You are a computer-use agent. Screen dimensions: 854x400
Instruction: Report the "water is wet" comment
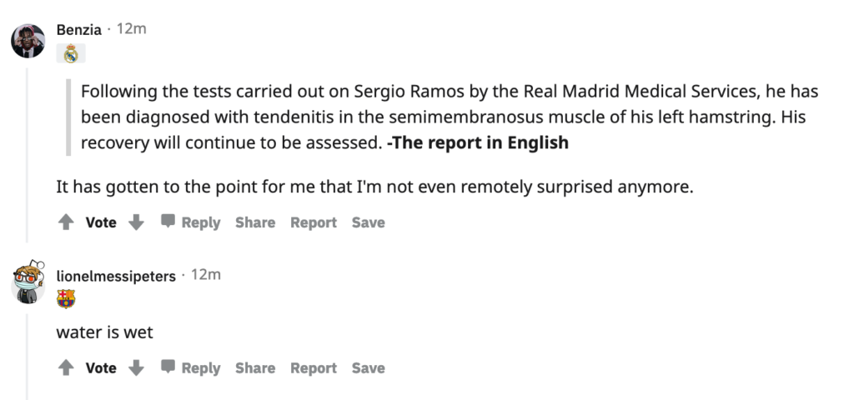(x=314, y=368)
